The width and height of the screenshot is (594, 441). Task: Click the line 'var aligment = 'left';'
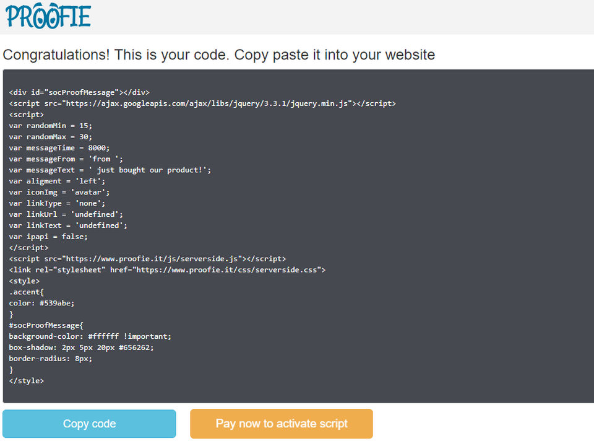coord(57,181)
